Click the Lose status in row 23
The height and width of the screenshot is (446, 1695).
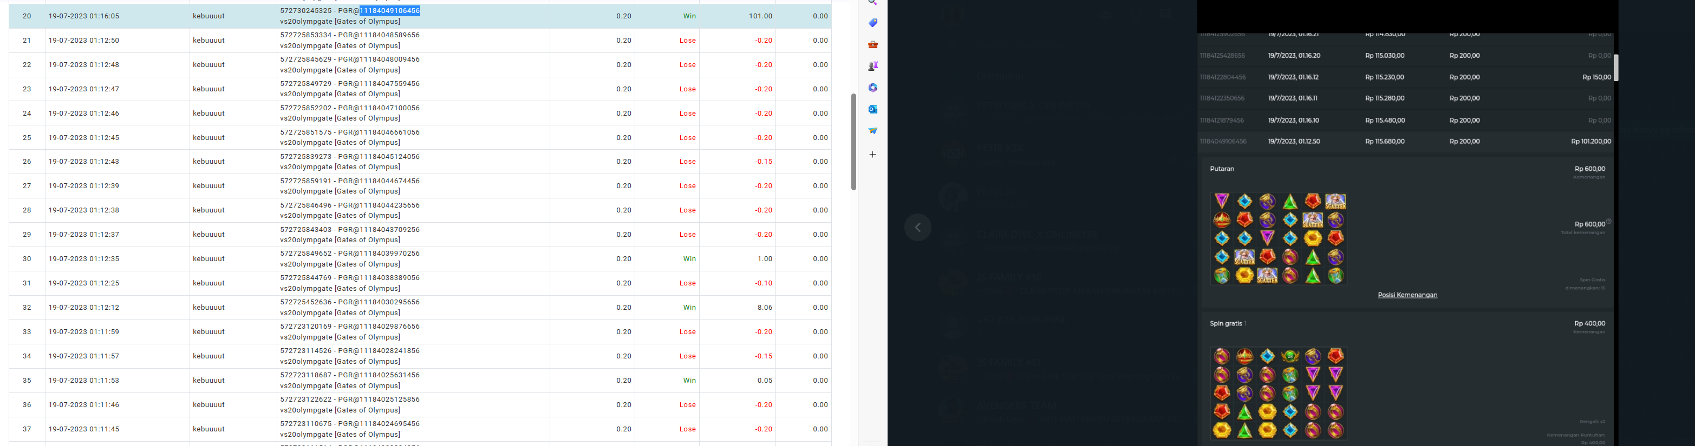688,89
